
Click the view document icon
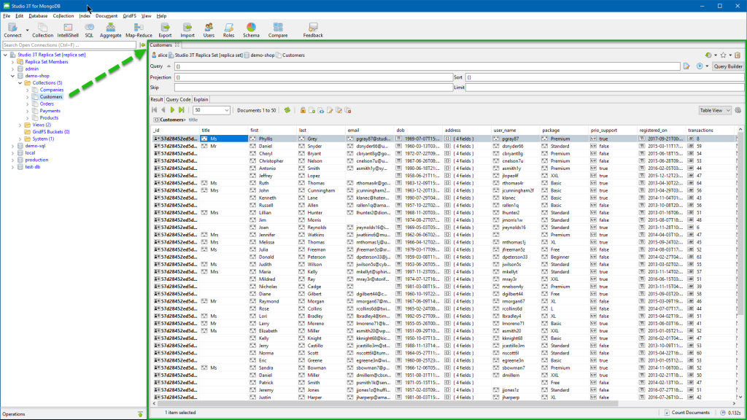321,111
